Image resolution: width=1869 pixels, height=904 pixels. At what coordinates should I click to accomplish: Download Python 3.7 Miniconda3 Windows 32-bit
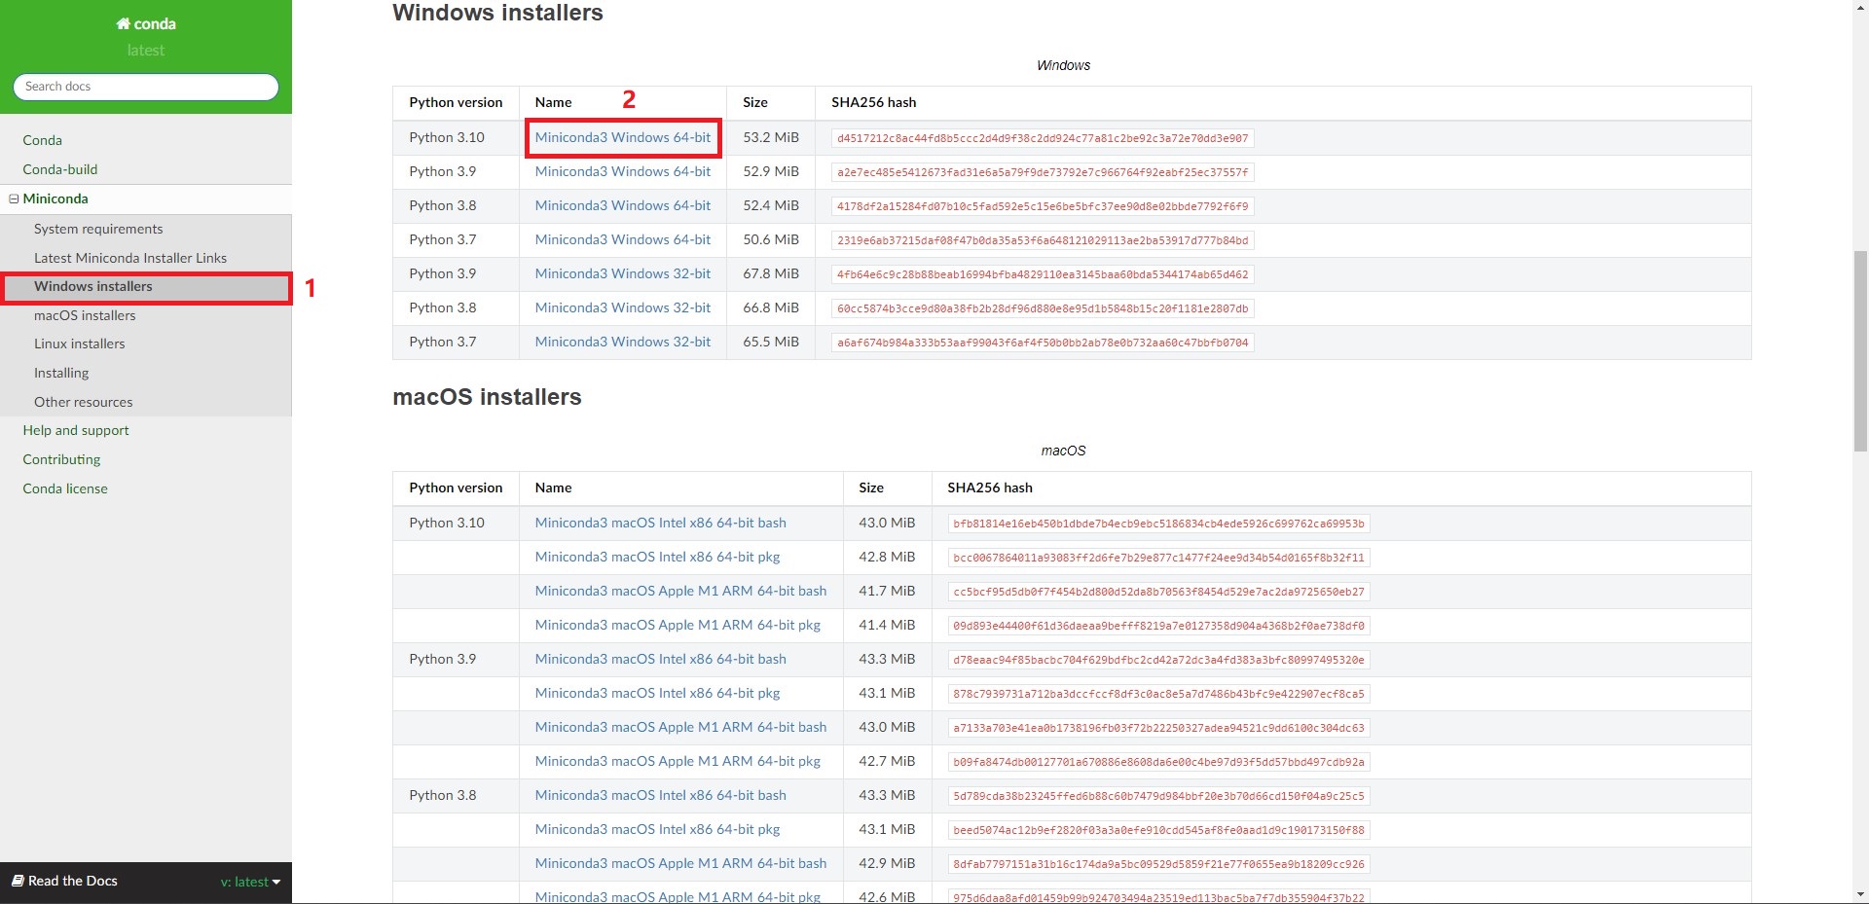click(x=623, y=342)
